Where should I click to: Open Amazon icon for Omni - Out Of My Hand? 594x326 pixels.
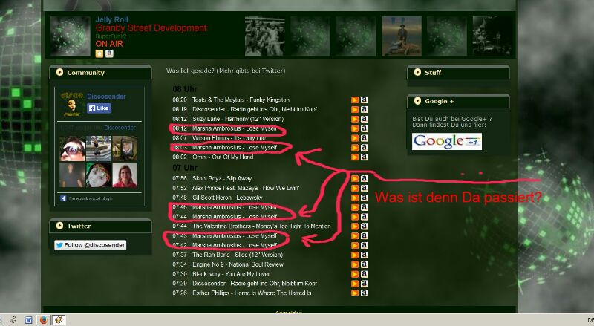click(x=364, y=157)
